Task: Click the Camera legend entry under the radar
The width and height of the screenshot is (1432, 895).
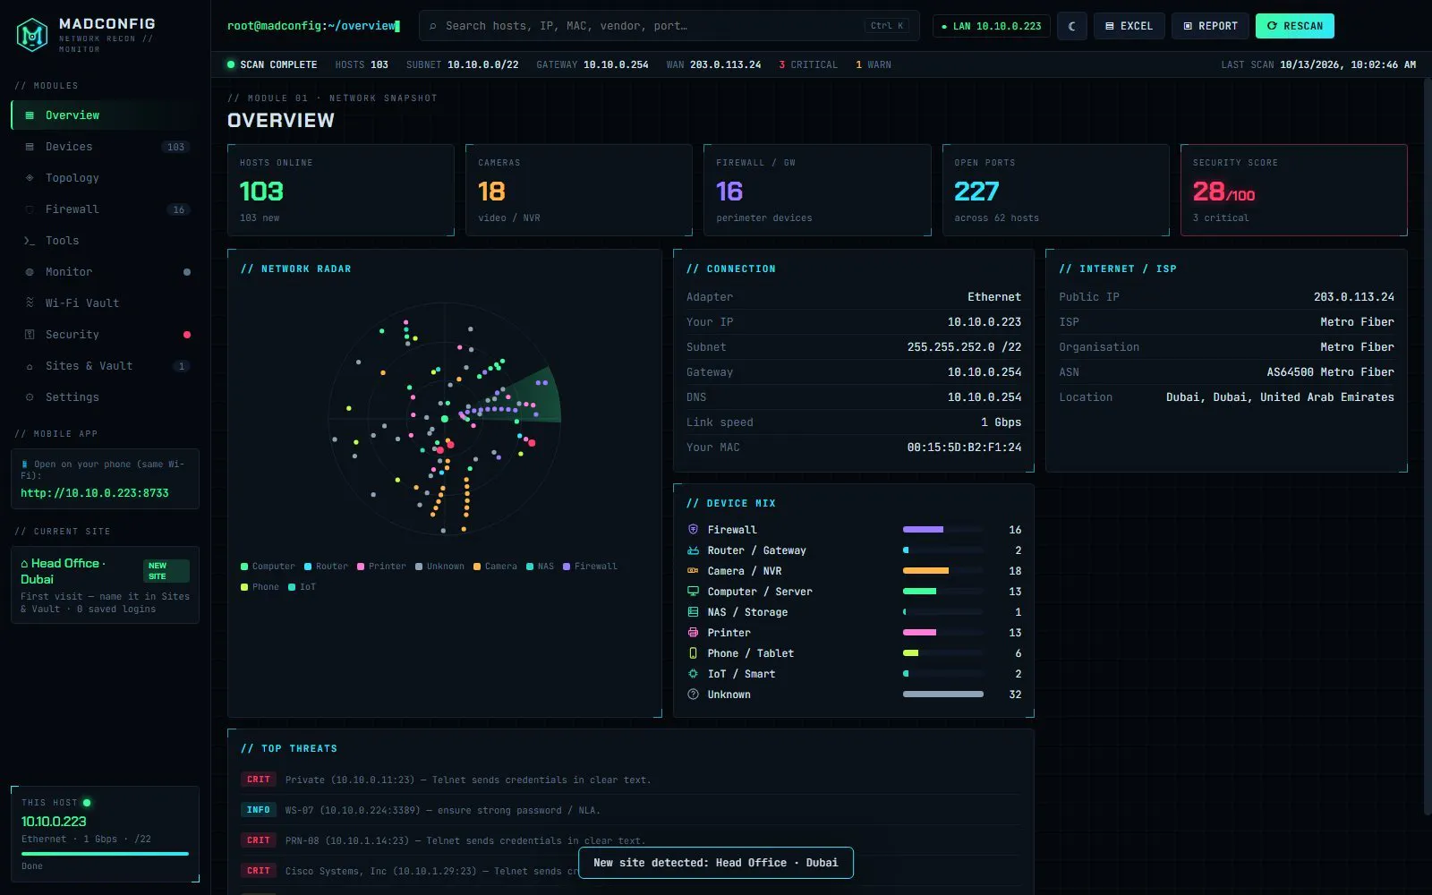Action: [x=495, y=567]
